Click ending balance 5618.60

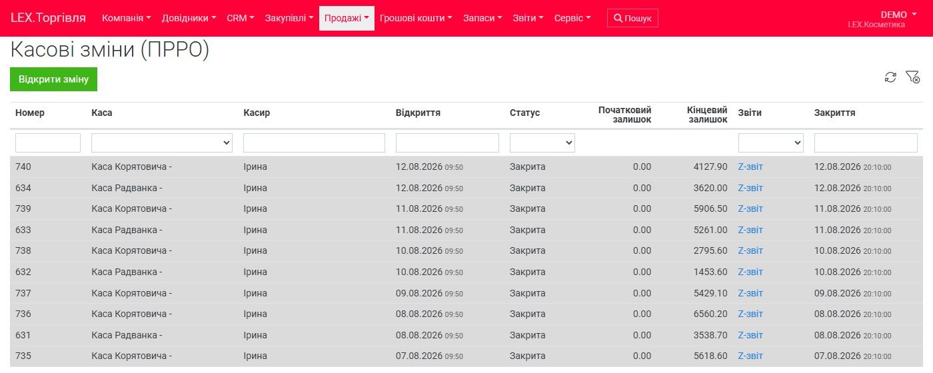click(x=710, y=356)
